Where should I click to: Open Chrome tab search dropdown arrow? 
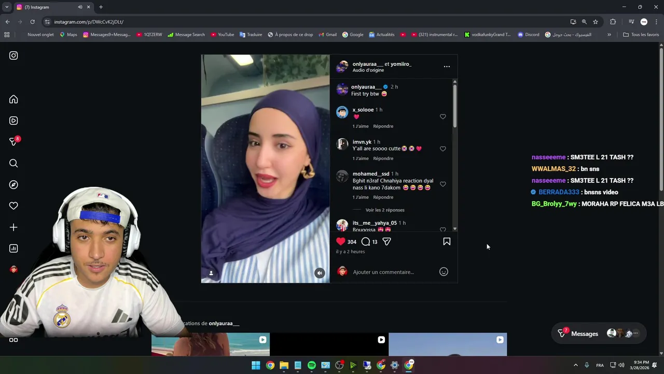[7, 7]
